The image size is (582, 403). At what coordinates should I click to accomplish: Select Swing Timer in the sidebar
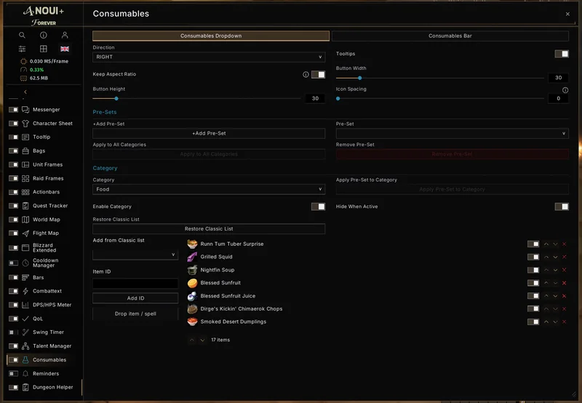48,332
